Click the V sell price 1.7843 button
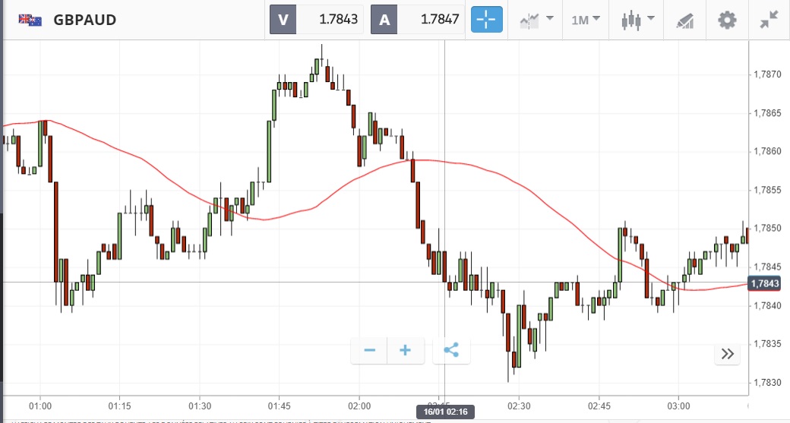 click(317, 20)
